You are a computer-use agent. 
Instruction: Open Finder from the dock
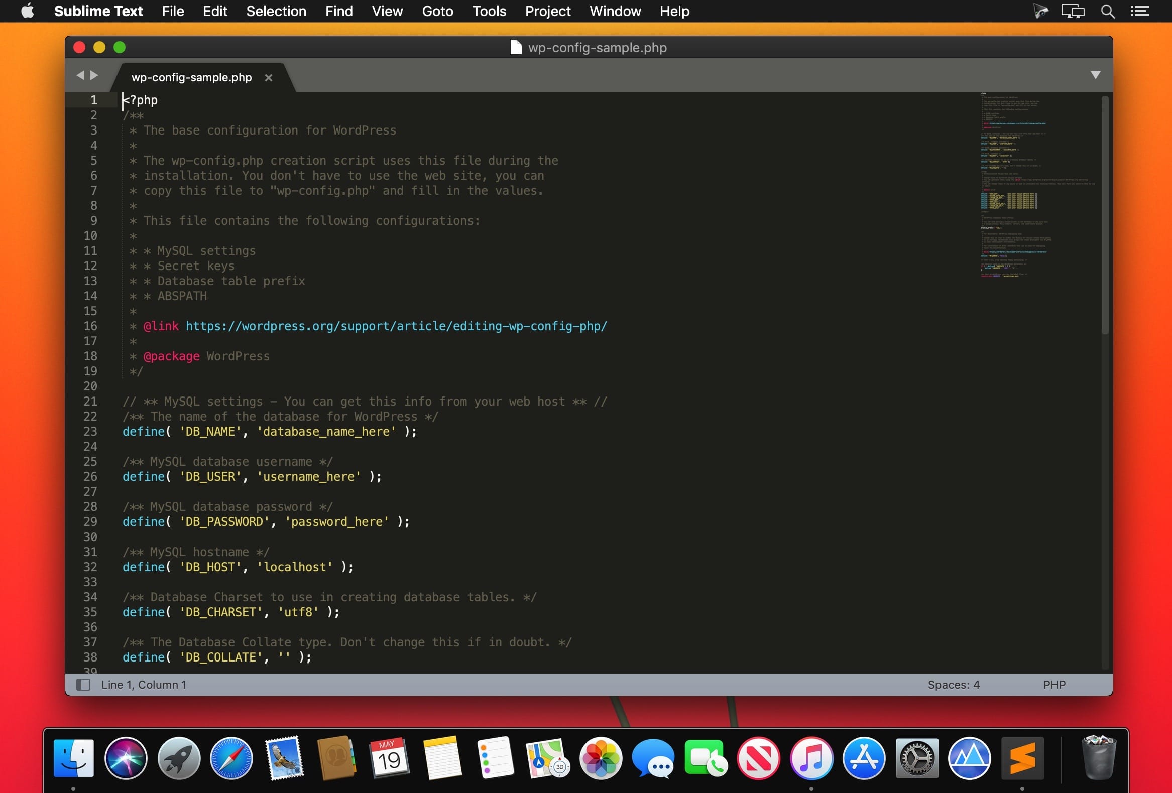[x=75, y=758]
